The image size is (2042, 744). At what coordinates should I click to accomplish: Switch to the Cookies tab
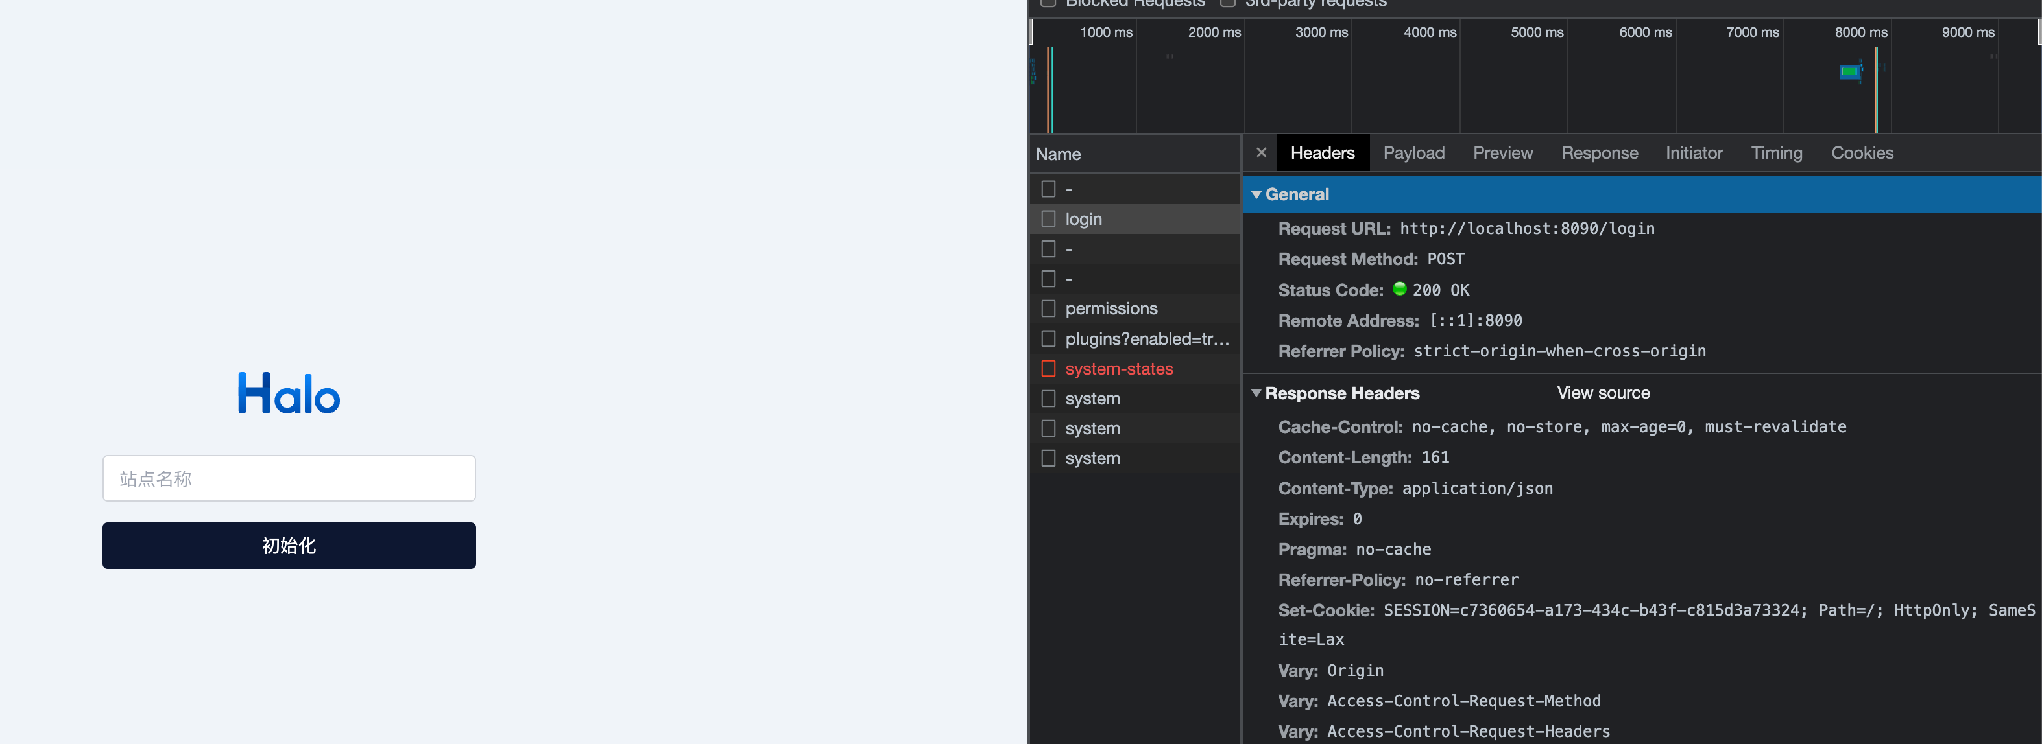pos(1861,153)
